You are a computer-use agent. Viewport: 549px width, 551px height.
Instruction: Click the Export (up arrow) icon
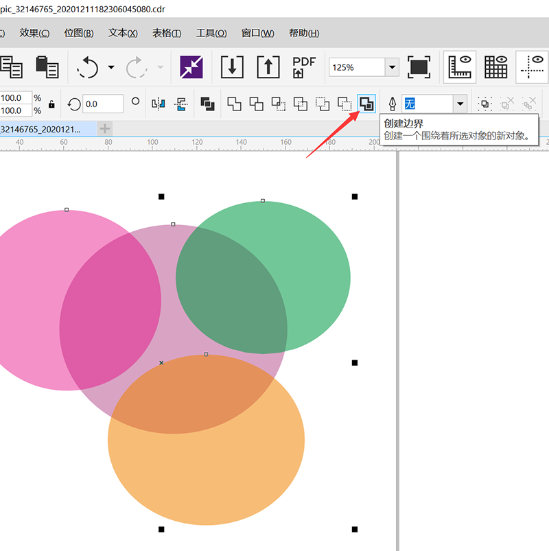click(268, 67)
